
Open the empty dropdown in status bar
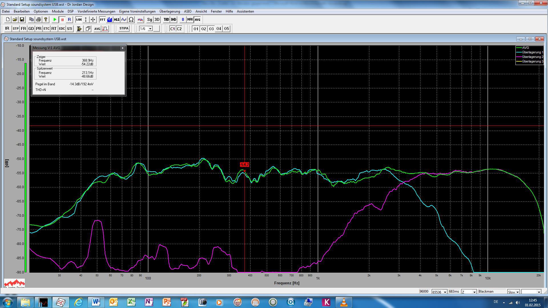(539, 292)
